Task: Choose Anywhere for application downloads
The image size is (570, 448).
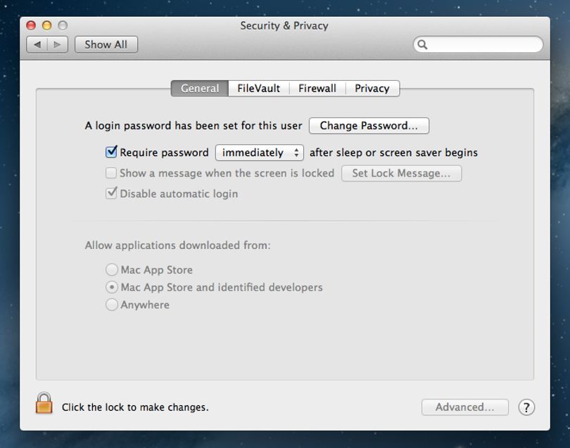Action: pyautogui.click(x=112, y=305)
